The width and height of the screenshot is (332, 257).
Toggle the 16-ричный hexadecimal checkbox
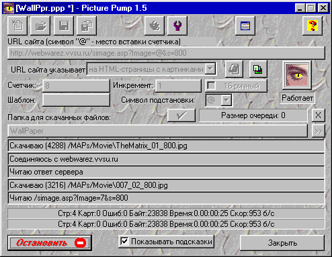211,86
